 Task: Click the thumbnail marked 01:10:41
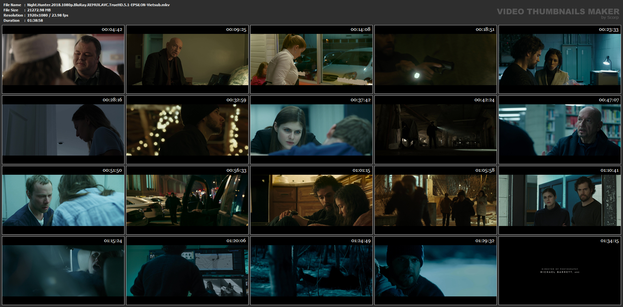[560, 200]
